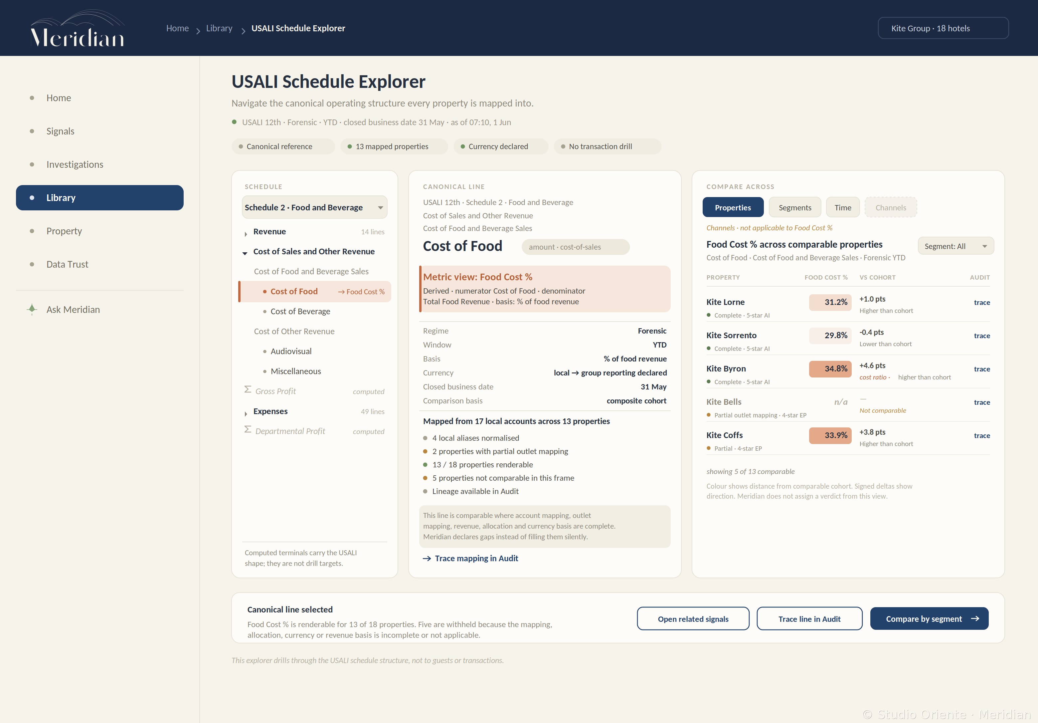Click the Home breadcrumb link
The image size is (1038, 723).
pos(177,28)
